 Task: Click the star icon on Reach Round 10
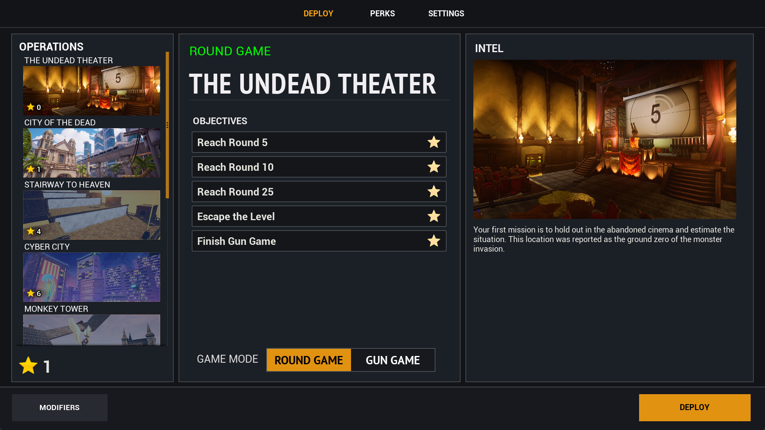434,167
